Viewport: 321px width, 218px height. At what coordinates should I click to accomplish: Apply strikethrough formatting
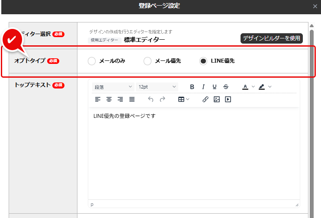coord(226,87)
